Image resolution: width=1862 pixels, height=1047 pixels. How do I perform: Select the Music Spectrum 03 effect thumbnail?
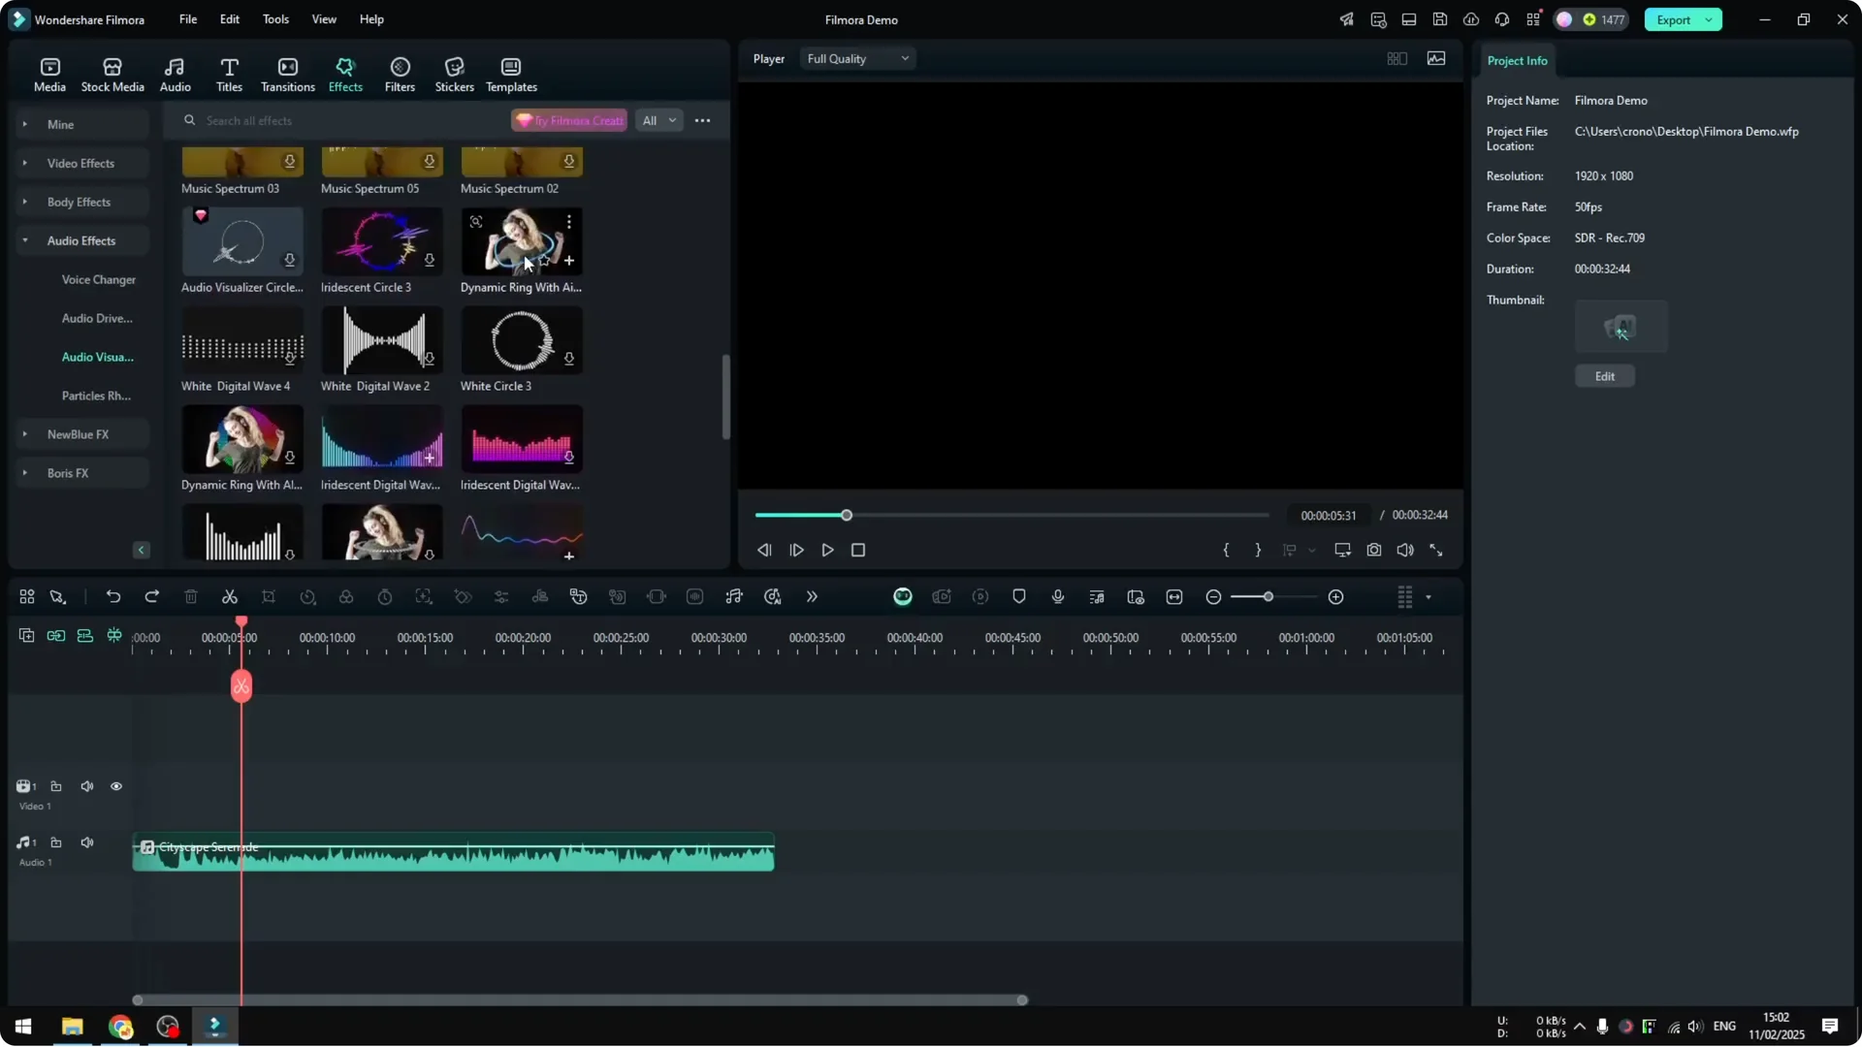point(241,163)
